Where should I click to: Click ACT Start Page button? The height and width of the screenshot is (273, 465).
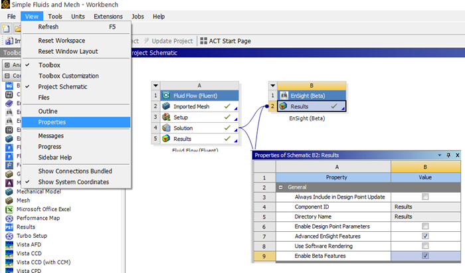point(225,41)
